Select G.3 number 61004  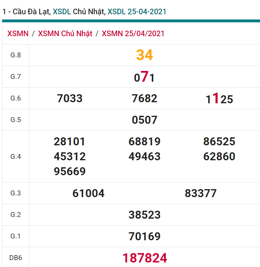click(89, 193)
